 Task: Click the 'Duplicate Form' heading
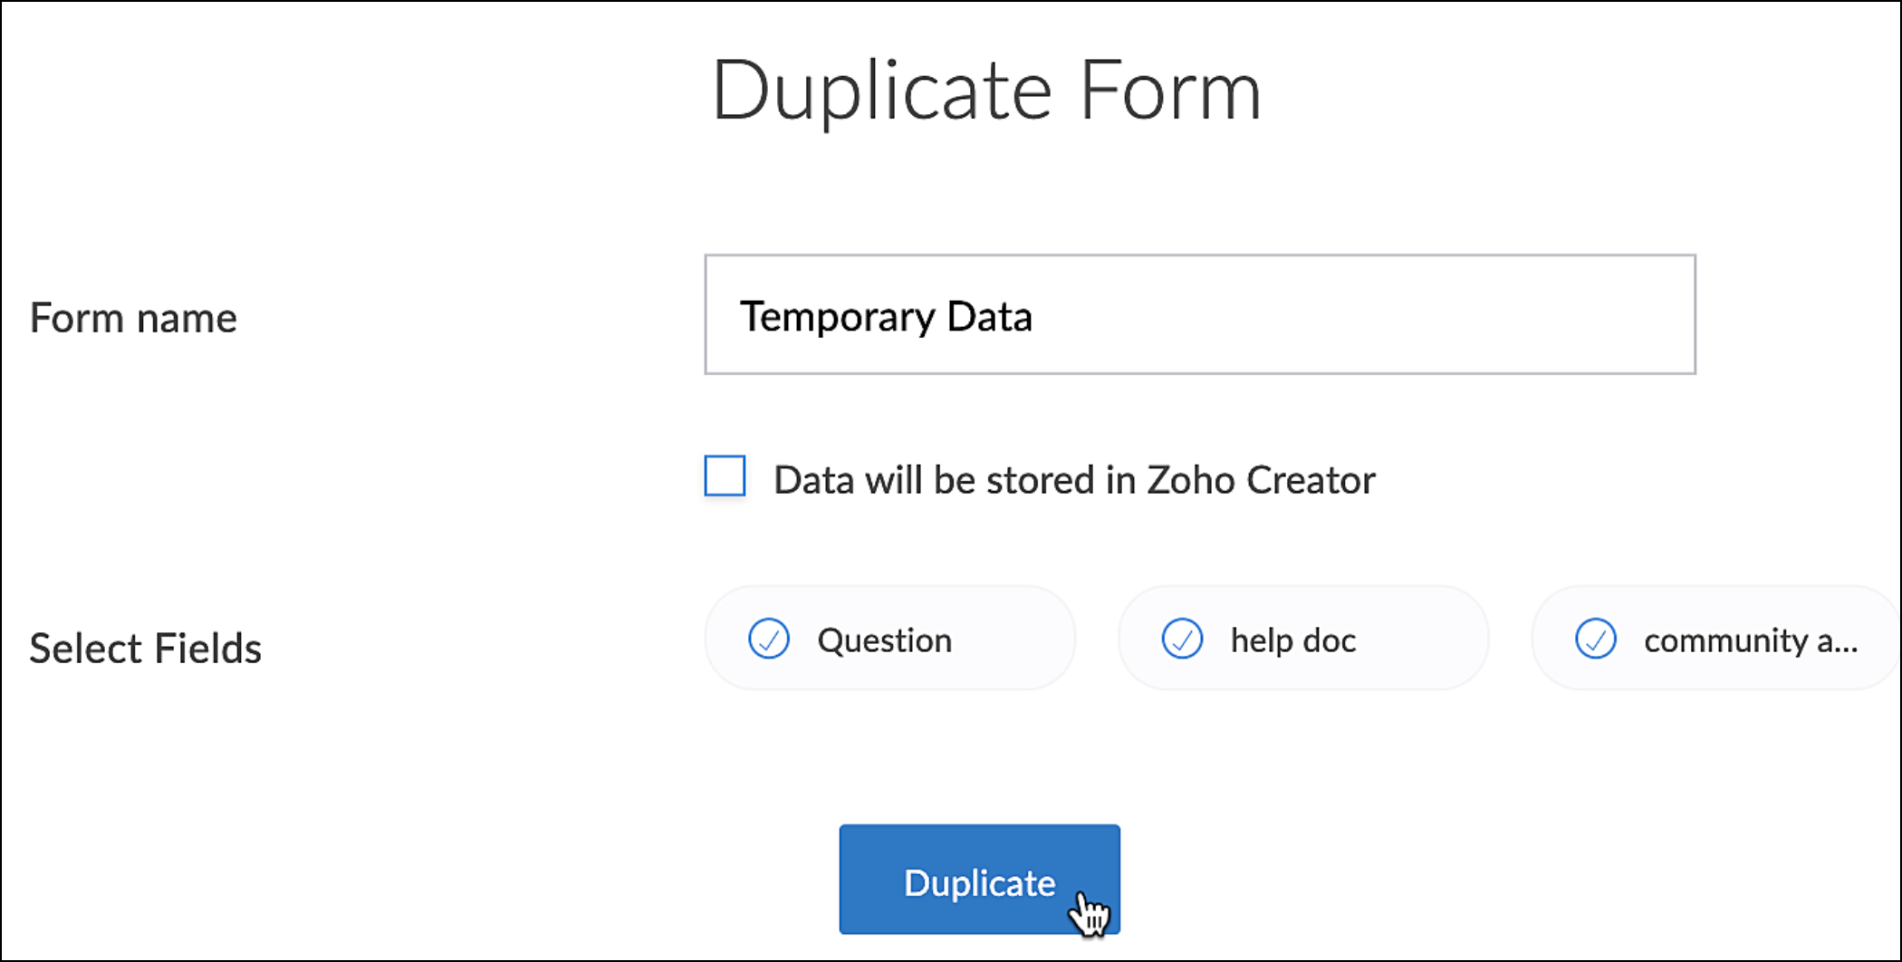[985, 91]
